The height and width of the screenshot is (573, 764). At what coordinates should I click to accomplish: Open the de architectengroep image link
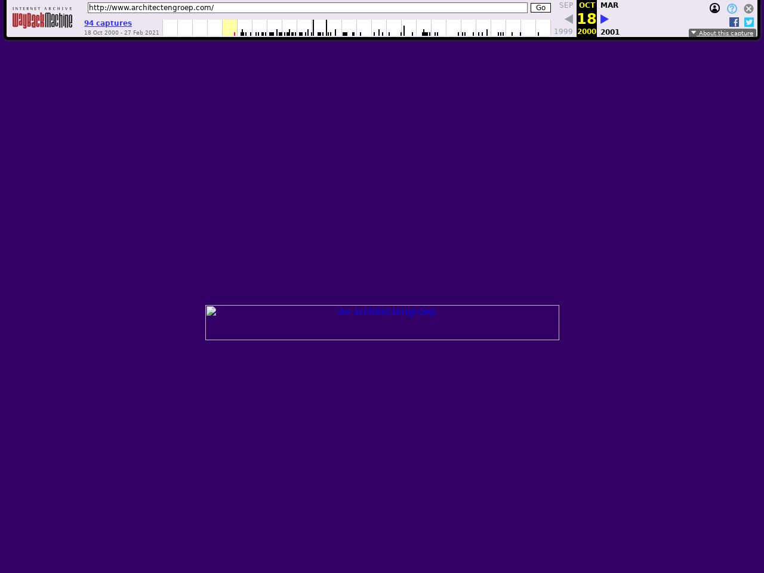tap(382, 322)
